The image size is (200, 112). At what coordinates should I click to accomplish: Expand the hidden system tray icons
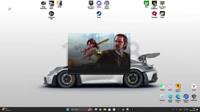[x=173, y=110]
